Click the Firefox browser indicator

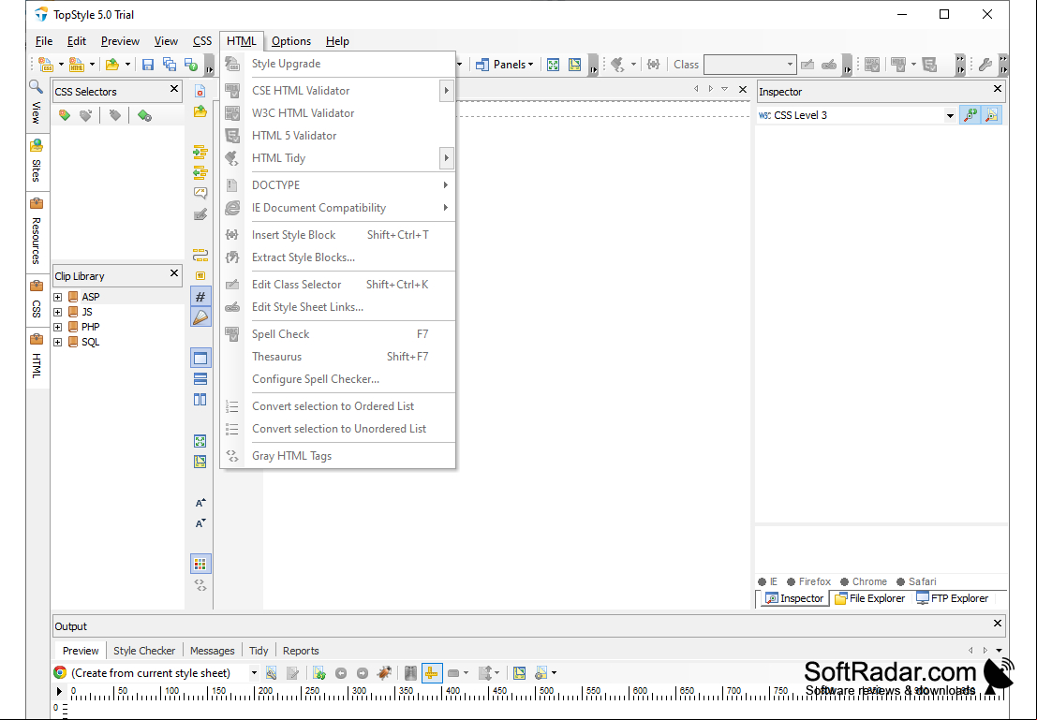click(x=808, y=581)
